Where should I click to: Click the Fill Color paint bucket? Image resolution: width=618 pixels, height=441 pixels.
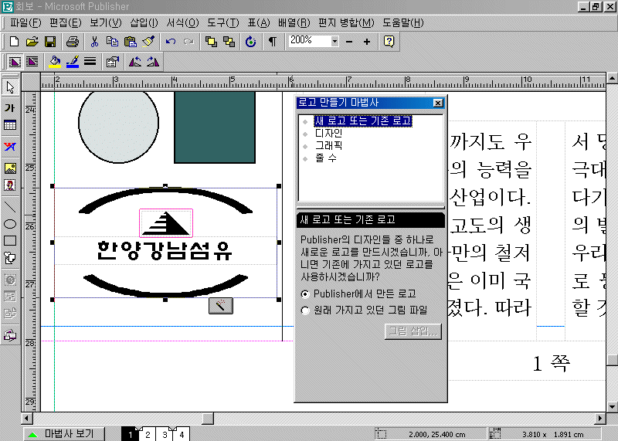[54, 61]
